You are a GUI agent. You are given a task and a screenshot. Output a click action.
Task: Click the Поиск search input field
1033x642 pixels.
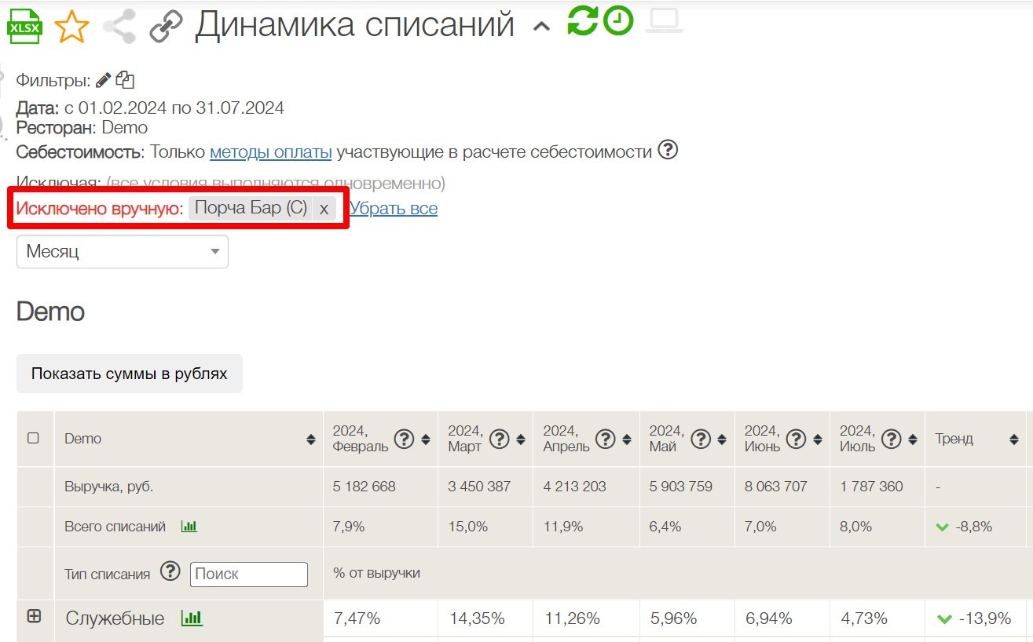[x=248, y=574]
